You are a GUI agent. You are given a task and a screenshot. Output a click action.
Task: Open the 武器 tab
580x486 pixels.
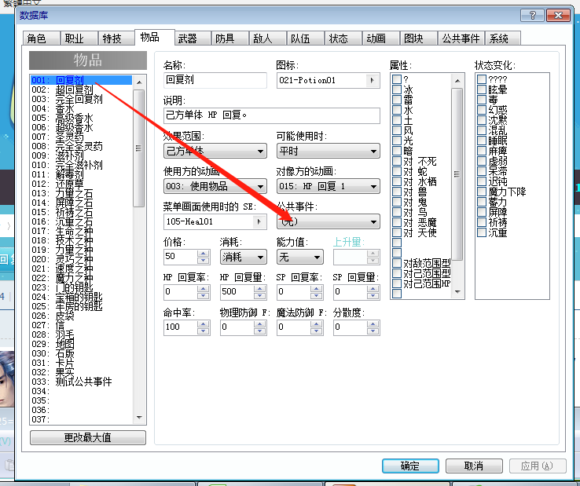coord(193,38)
